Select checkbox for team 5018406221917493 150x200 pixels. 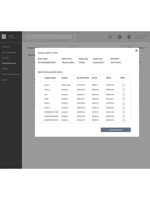(123, 112)
